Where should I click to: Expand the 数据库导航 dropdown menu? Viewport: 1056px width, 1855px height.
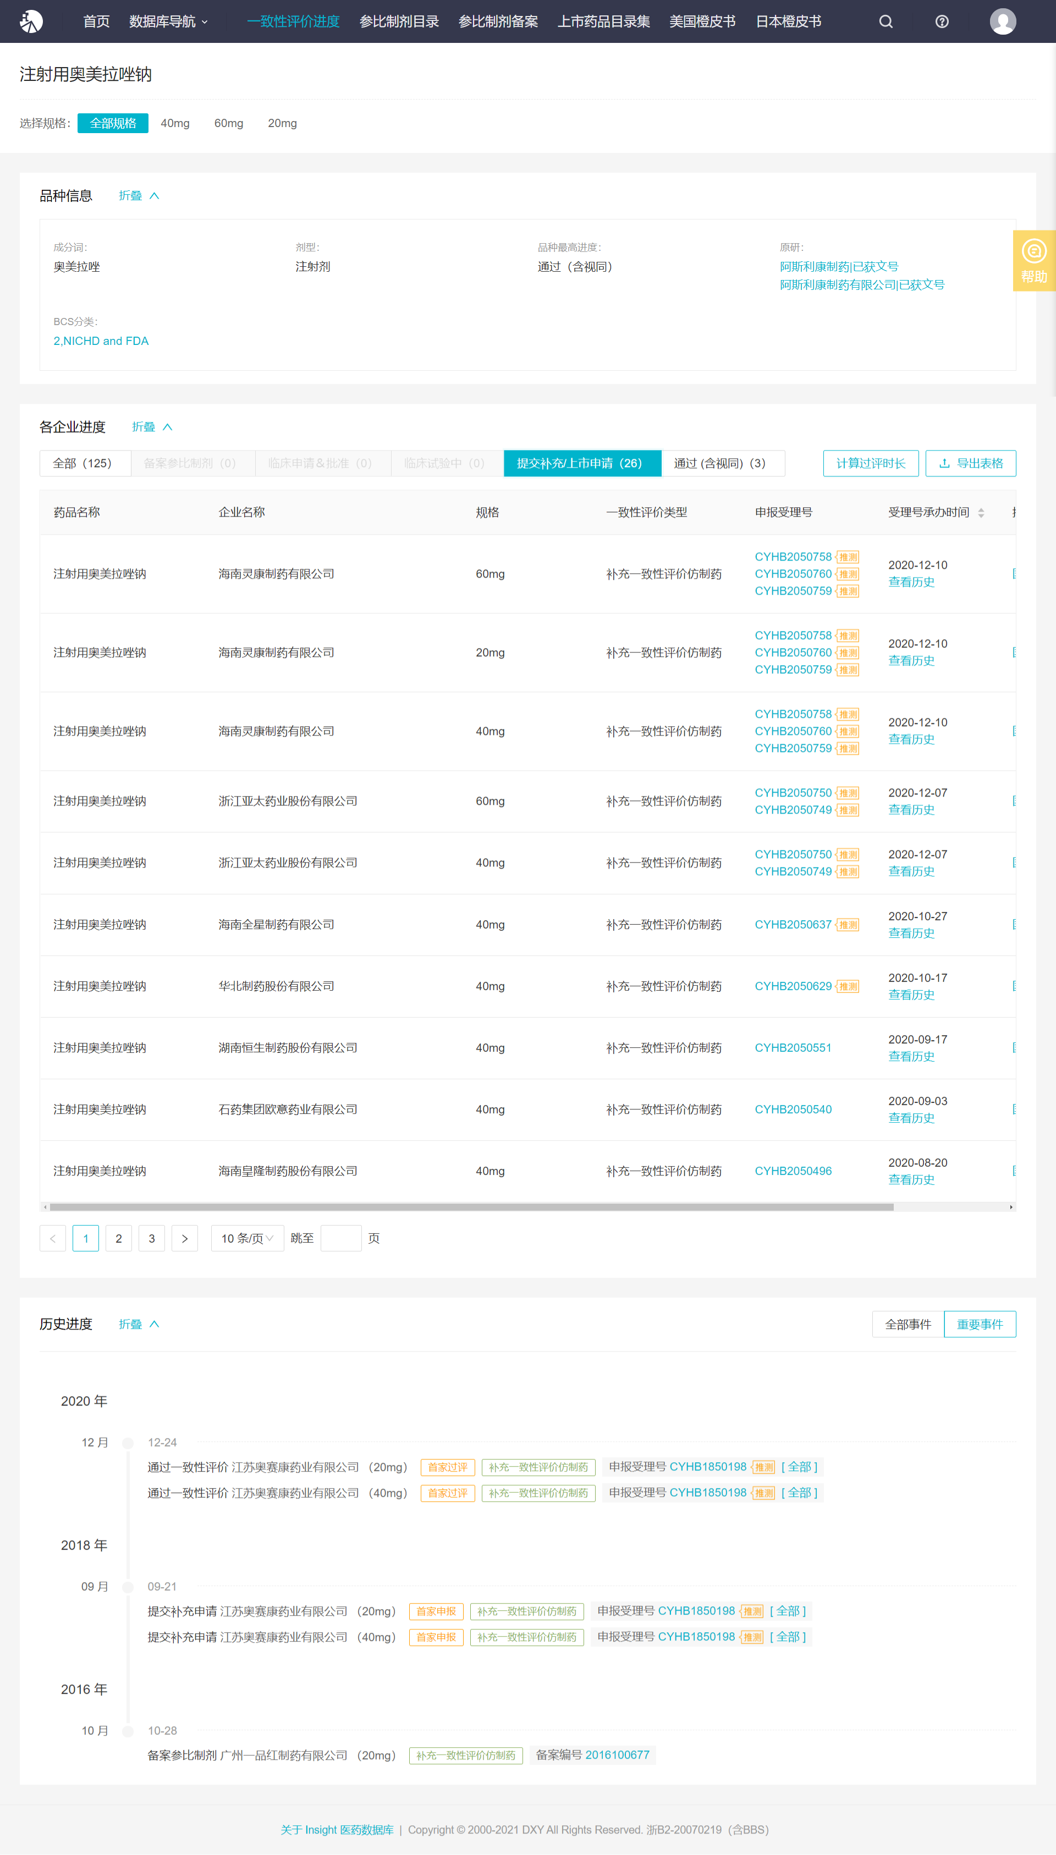coord(168,22)
